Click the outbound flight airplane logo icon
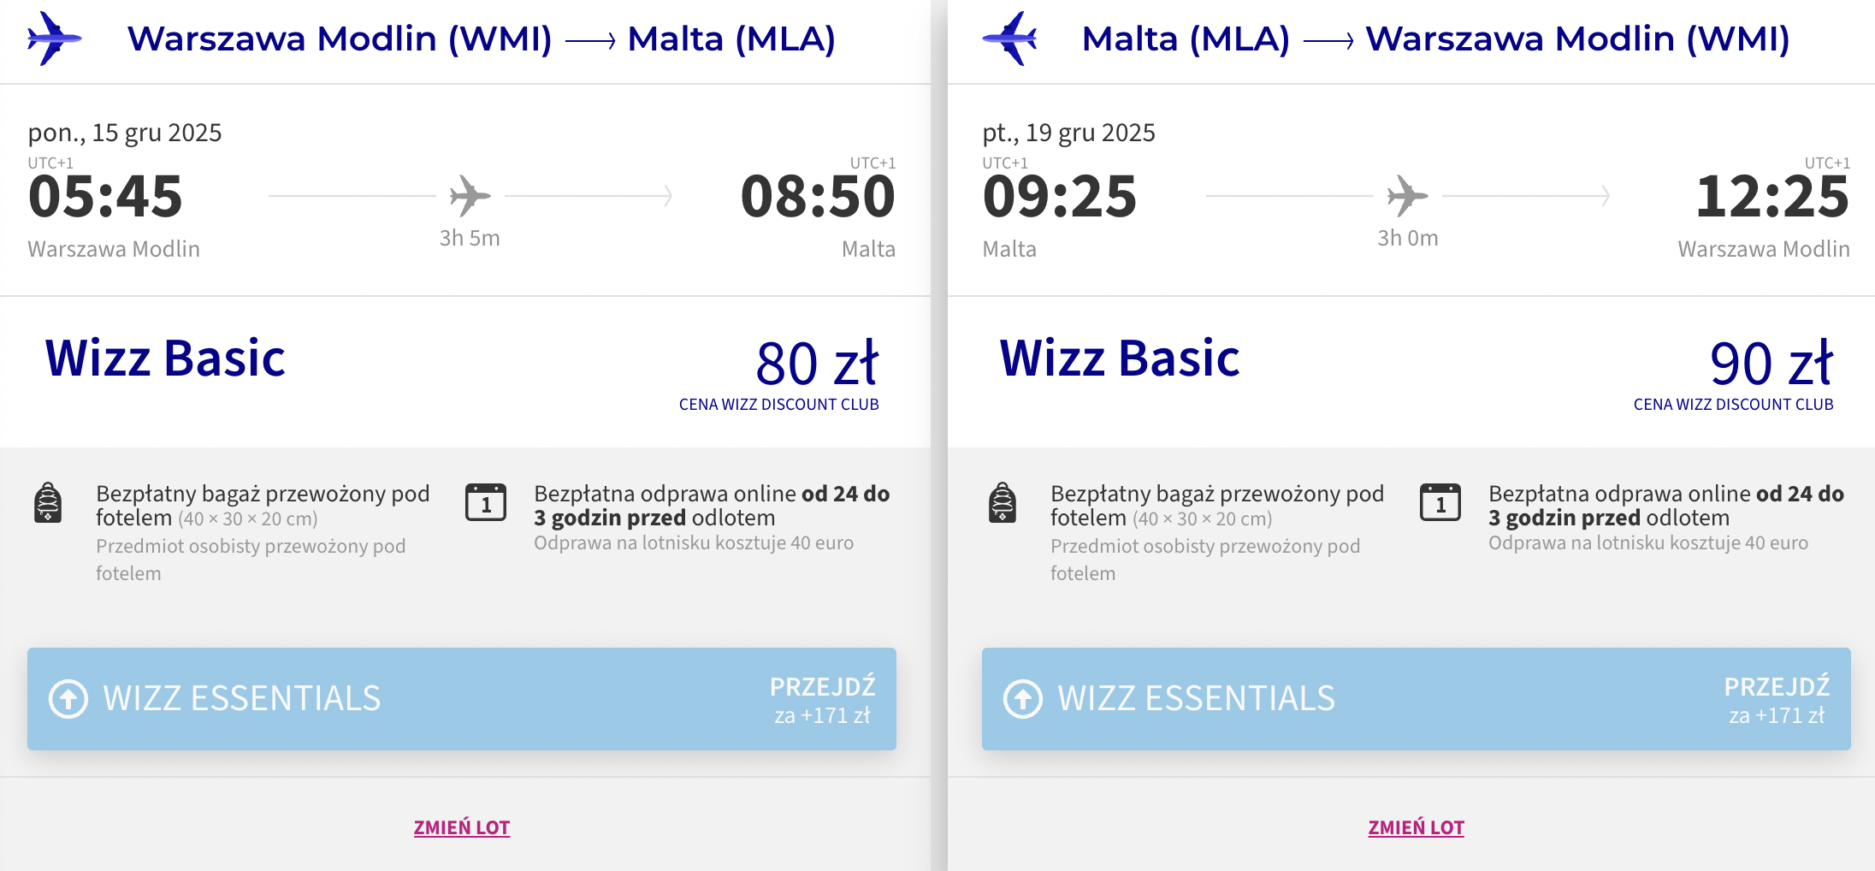 54,39
